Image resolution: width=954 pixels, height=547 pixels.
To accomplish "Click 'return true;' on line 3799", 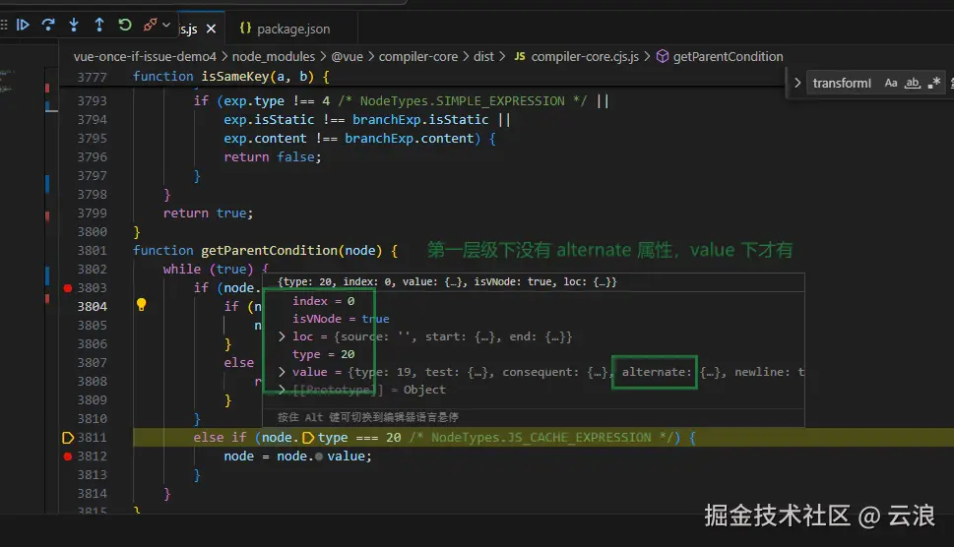I will pos(208,213).
